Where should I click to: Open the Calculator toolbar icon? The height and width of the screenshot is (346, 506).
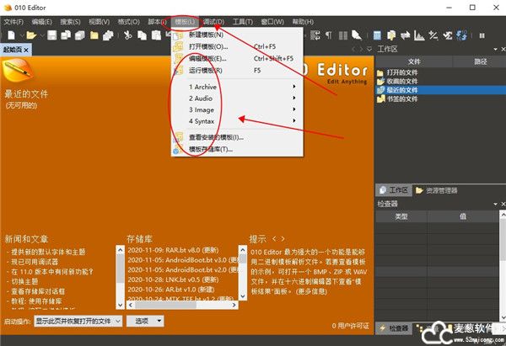pos(377,35)
